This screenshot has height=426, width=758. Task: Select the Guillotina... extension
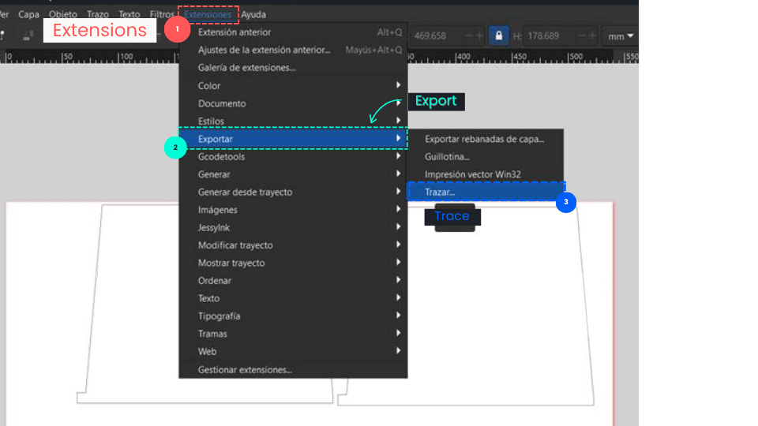(x=447, y=157)
